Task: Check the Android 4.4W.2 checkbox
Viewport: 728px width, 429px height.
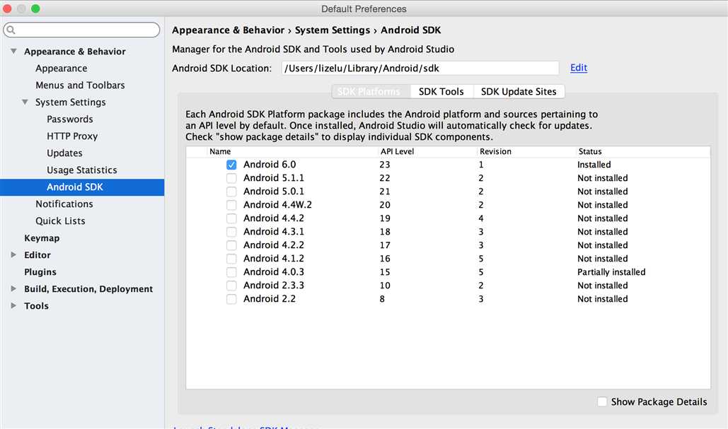Action: pos(231,205)
